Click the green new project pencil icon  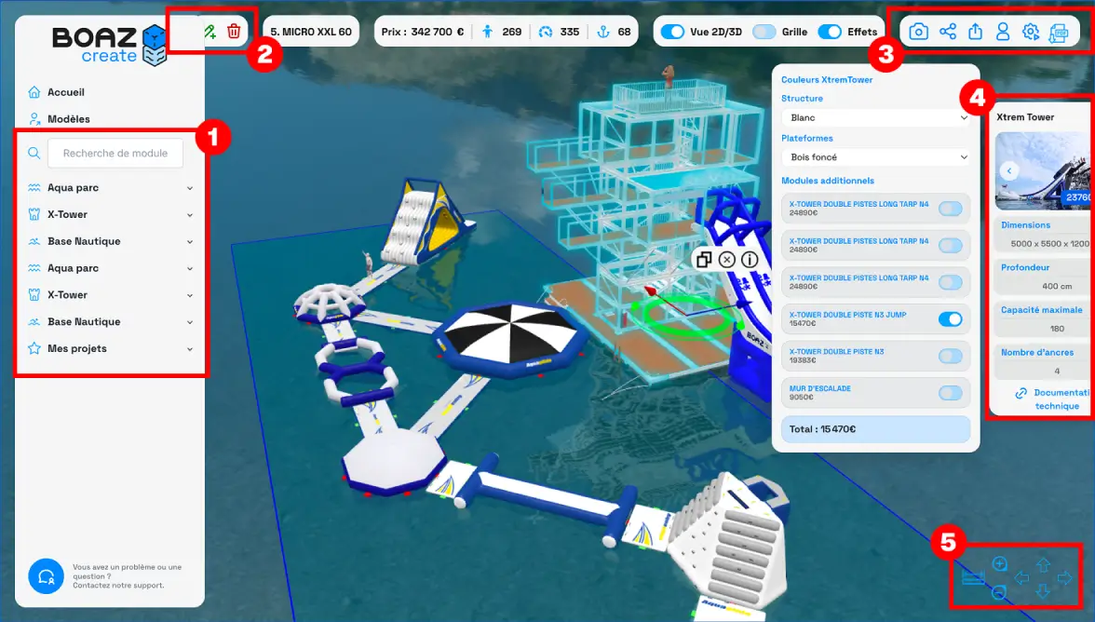(210, 32)
